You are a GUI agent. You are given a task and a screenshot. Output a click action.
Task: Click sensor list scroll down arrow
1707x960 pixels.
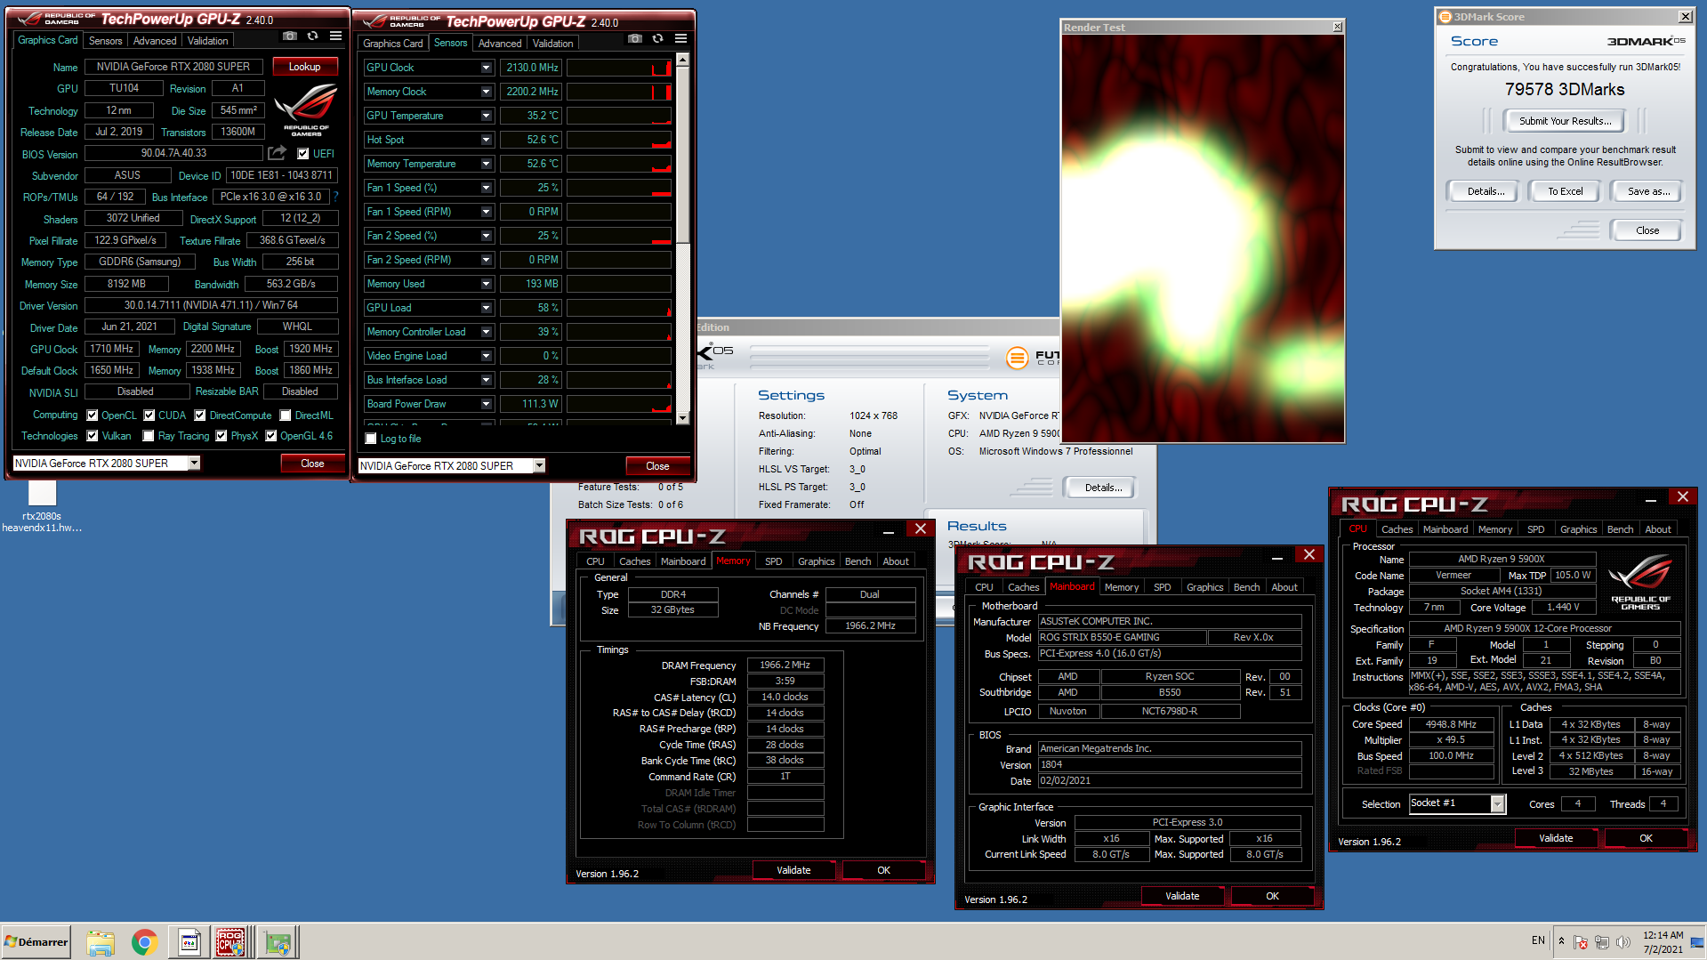[682, 418]
